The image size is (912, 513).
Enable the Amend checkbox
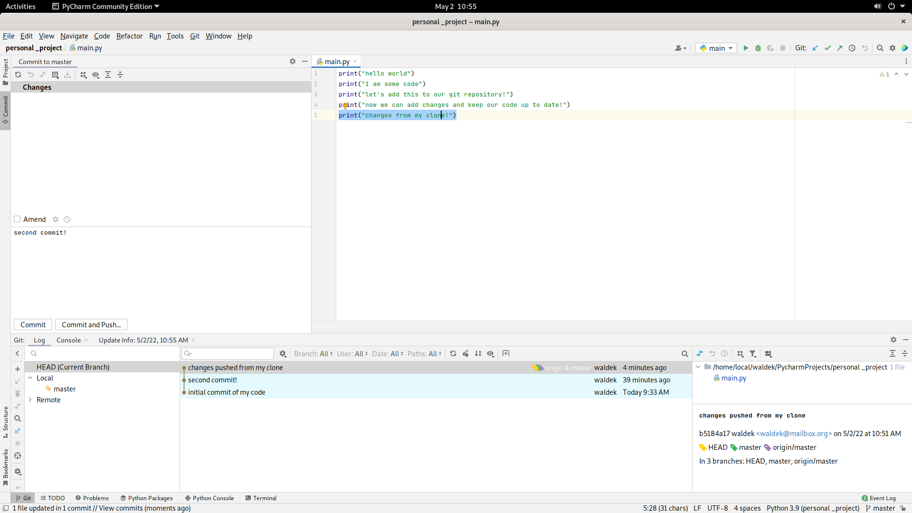[x=17, y=219]
